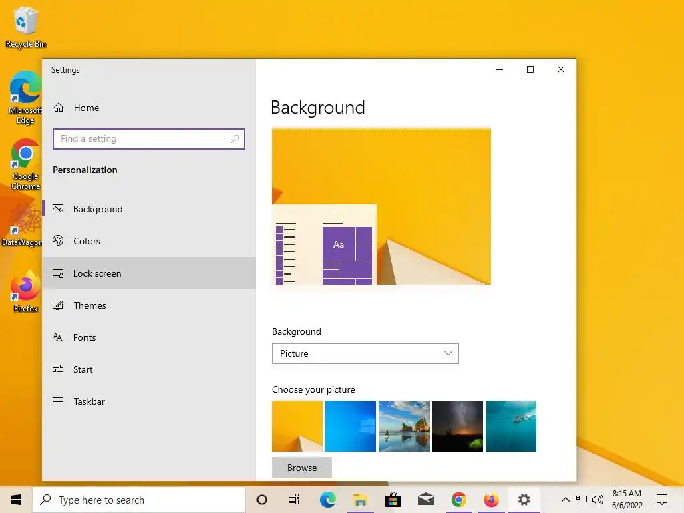The height and width of the screenshot is (513, 684).
Task: Click the Settings gear in the taskbar
Action: 524,500
